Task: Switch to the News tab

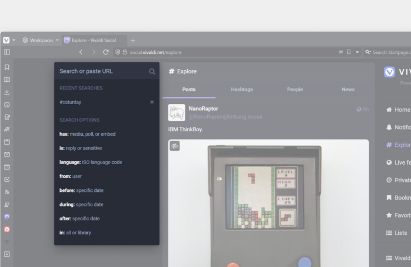Action: [348, 90]
